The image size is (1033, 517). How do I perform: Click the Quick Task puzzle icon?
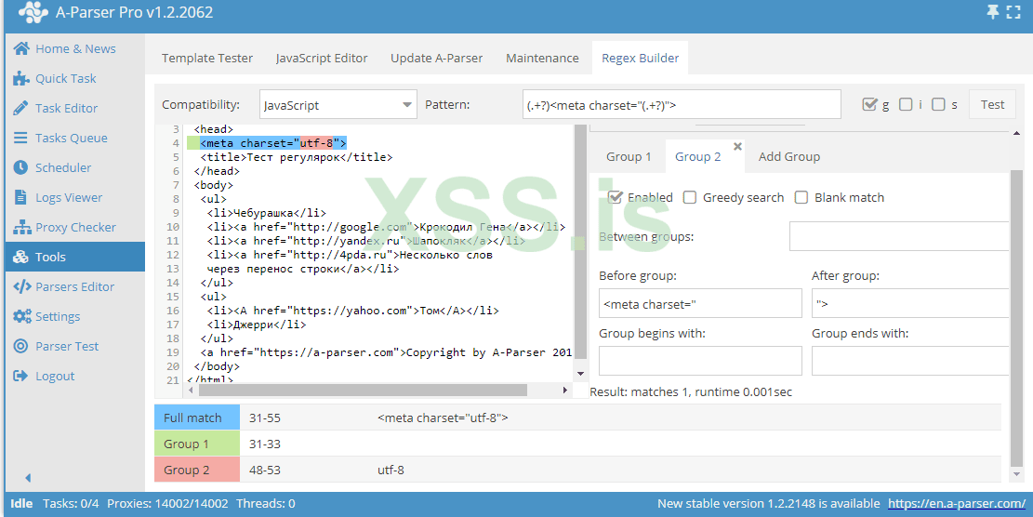point(21,78)
